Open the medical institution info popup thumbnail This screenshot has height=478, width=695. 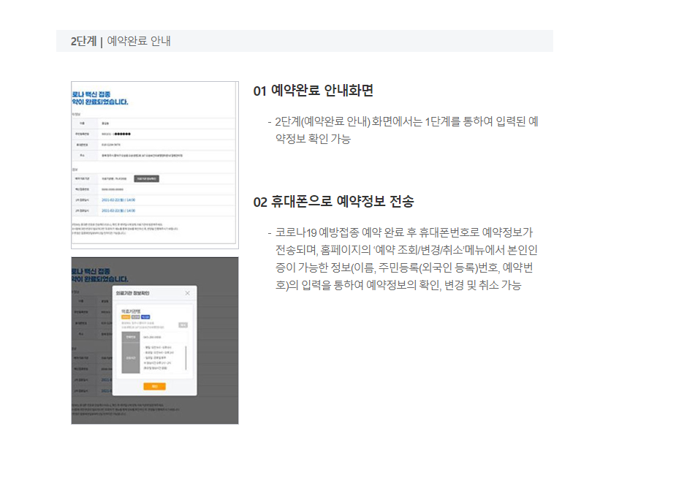[x=155, y=341]
